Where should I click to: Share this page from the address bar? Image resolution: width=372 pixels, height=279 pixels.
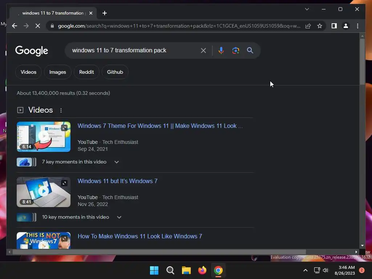308,26
